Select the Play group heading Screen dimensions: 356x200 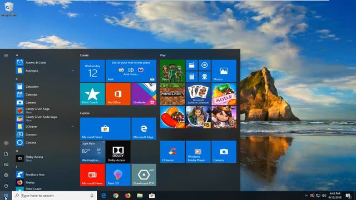163,55
